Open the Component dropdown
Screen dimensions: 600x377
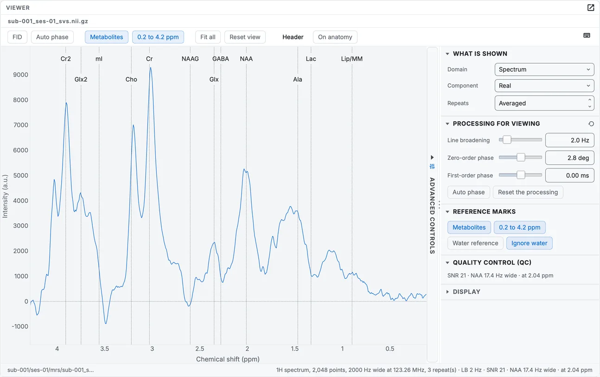point(544,86)
